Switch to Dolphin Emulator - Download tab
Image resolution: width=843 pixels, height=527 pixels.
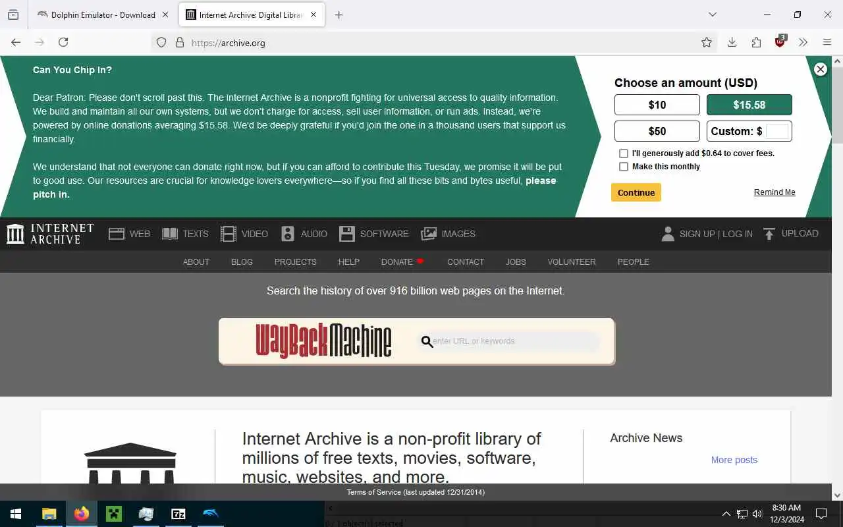103,14
